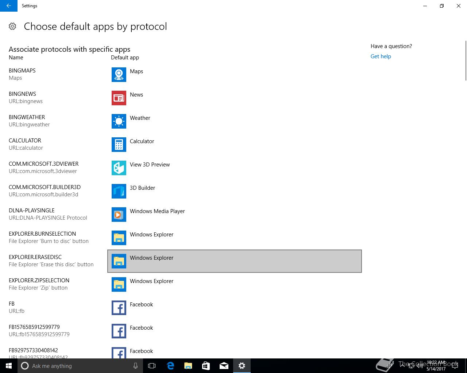The height and width of the screenshot is (373, 467).
Task: Click the EXPLORER.ERASEDISC protocol name
Action: pyautogui.click(x=35, y=257)
